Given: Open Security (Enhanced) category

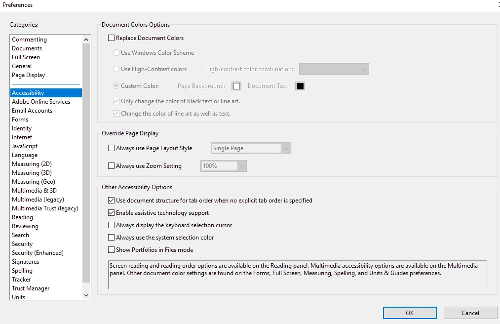Looking at the screenshot, I should (x=46, y=253).
